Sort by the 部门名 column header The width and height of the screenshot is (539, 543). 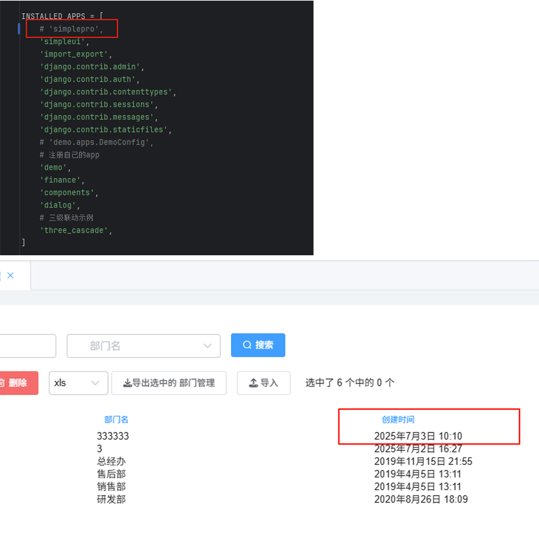click(x=116, y=419)
